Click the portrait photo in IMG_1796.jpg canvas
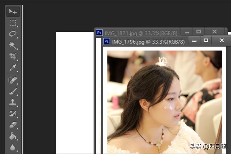This screenshot has width=231, height=154. (x=165, y=102)
